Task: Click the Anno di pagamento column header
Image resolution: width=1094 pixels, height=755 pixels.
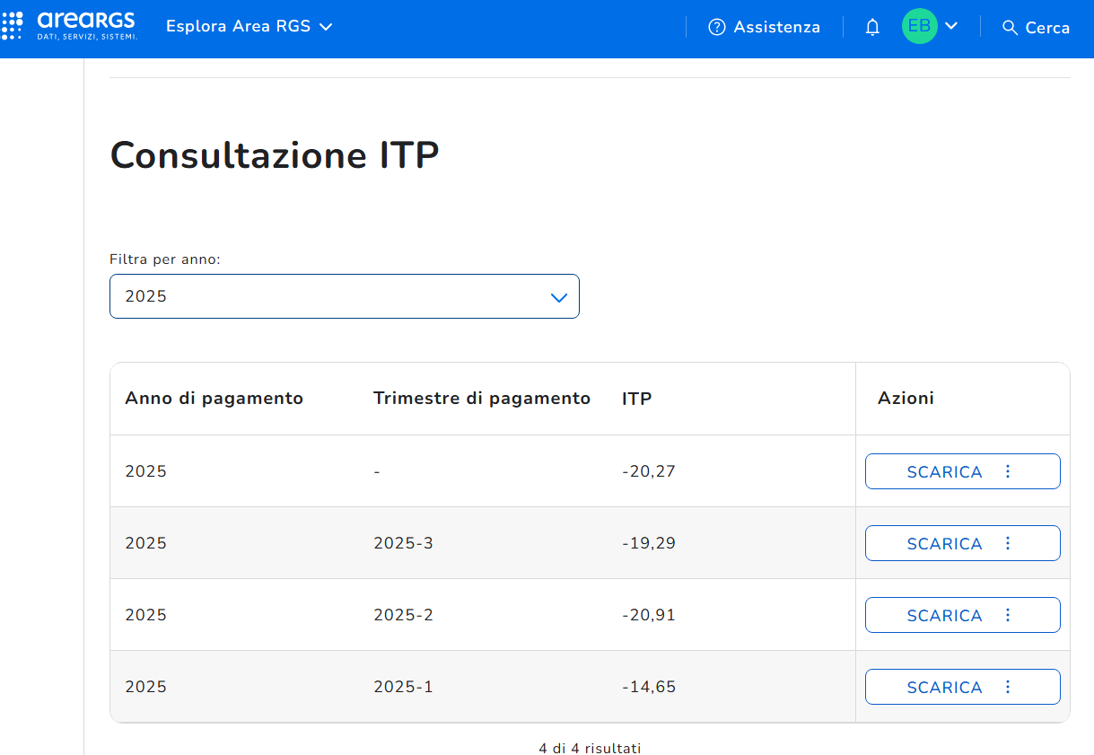Action: click(214, 399)
